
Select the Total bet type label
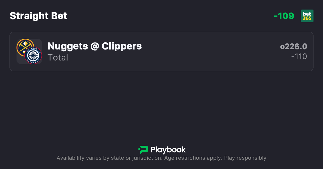tap(58, 57)
